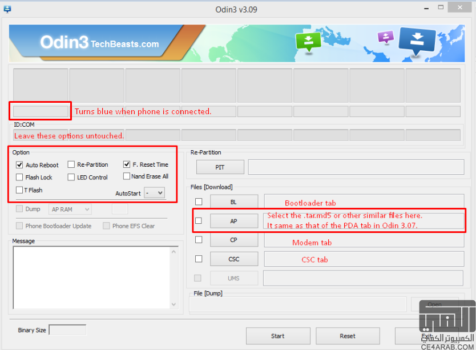Close the Odin3 v3.09 window
Screen dimensions: 476x350
pyautogui.click(x=459, y=7)
